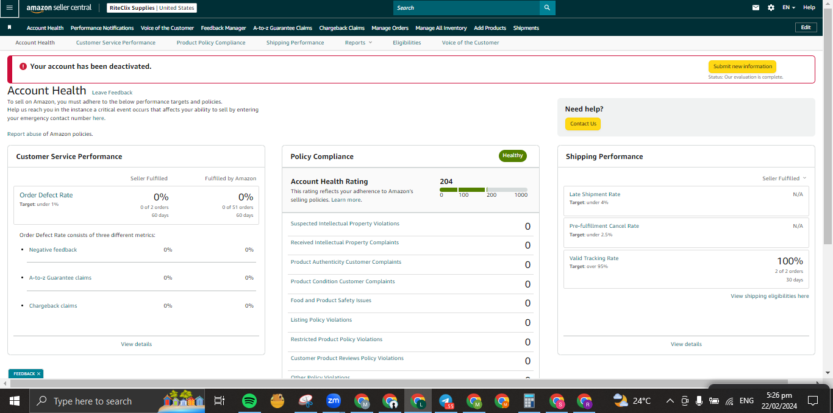
Task: Click the Account Health Rating progress bar
Action: [x=484, y=190]
